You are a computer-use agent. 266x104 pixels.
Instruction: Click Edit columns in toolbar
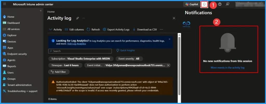click(74, 30)
